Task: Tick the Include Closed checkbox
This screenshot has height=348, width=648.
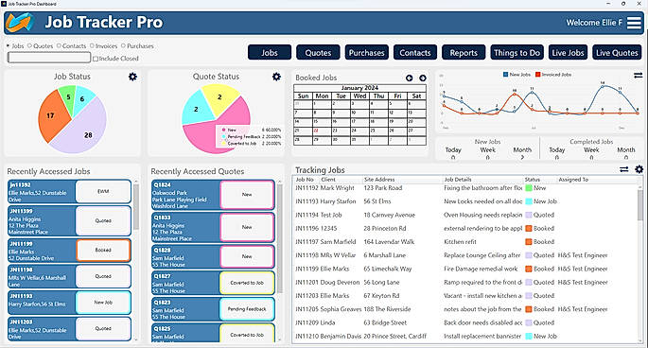Action: 96,59
